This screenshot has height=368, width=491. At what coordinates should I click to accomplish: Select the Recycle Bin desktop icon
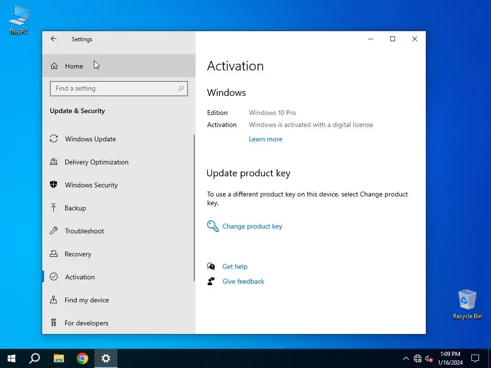pyautogui.click(x=467, y=304)
